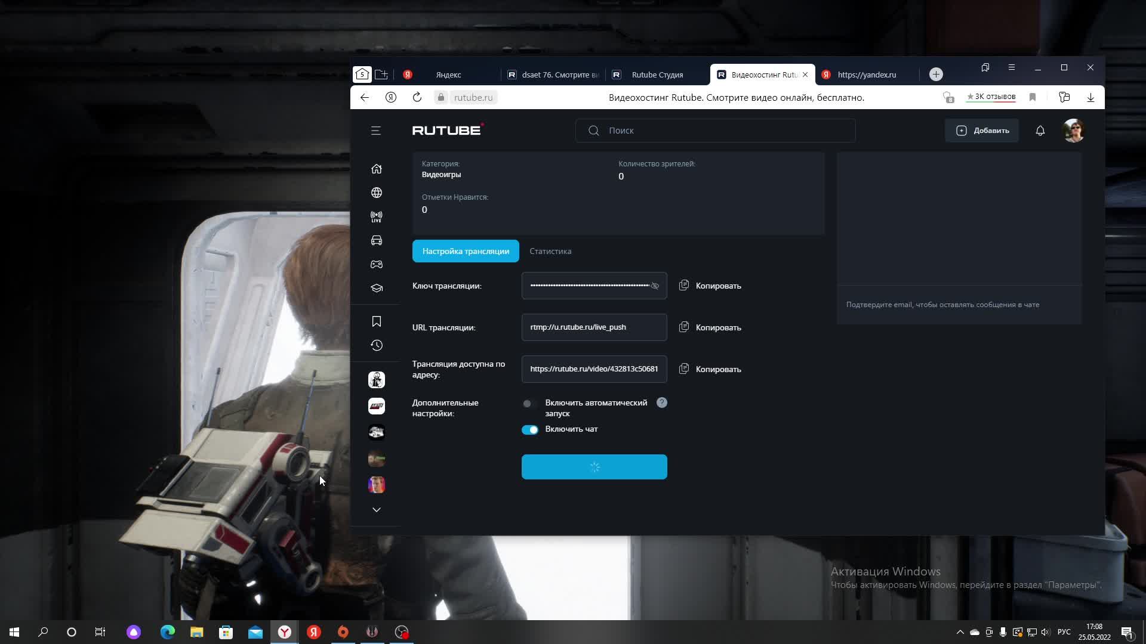Screen dimensions: 1146x644
Task: Switch to the Rutube Студия browser tab
Action: pyautogui.click(x=657, y=75)
